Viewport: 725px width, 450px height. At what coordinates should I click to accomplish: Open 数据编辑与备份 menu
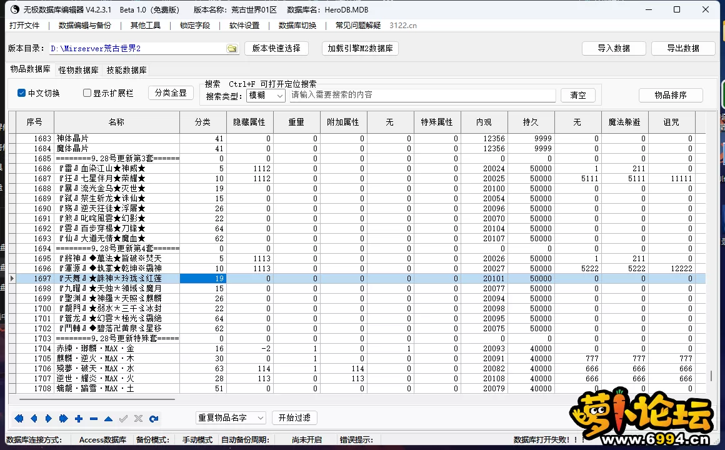tap(84, 26)
